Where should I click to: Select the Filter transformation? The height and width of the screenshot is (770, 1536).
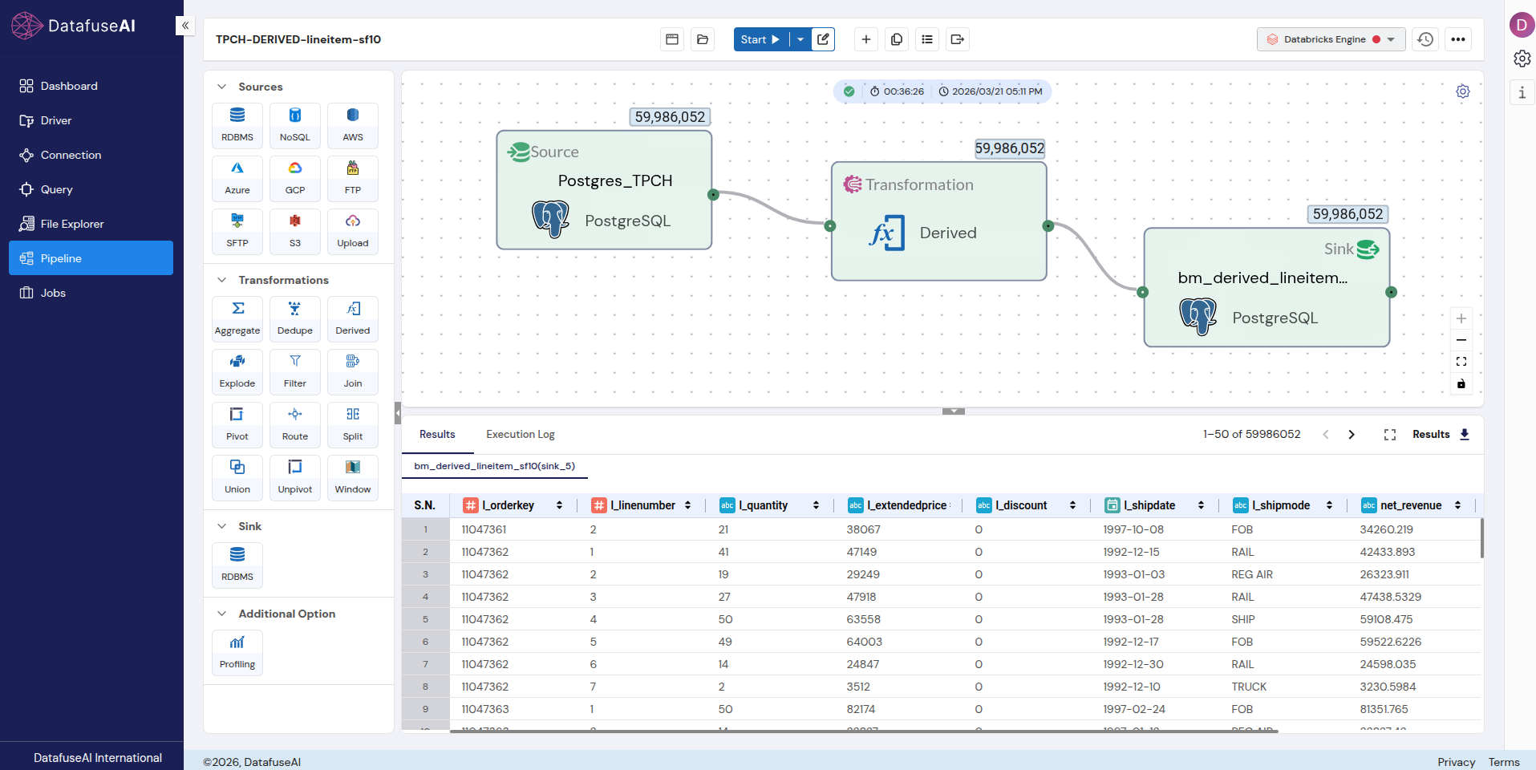pos(295,372)
